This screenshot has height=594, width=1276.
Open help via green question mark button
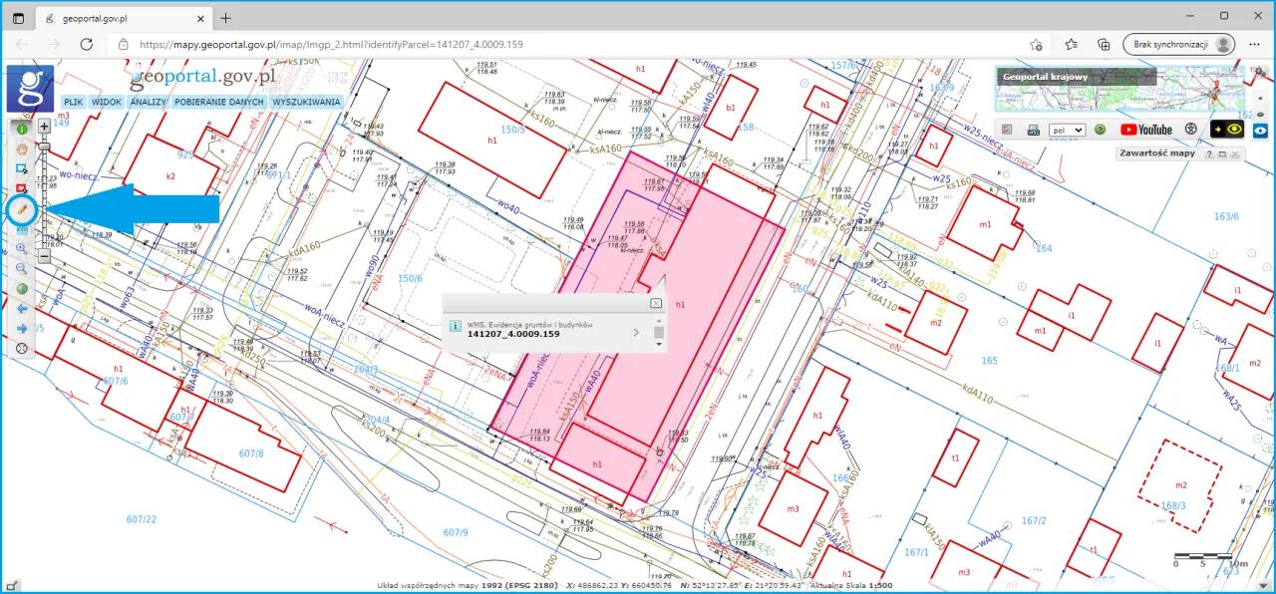pyautogui.click(x=1101, y=130)
